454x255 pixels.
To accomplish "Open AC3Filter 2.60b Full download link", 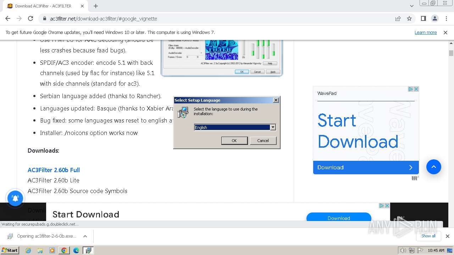I will click(x=54, y=170).
